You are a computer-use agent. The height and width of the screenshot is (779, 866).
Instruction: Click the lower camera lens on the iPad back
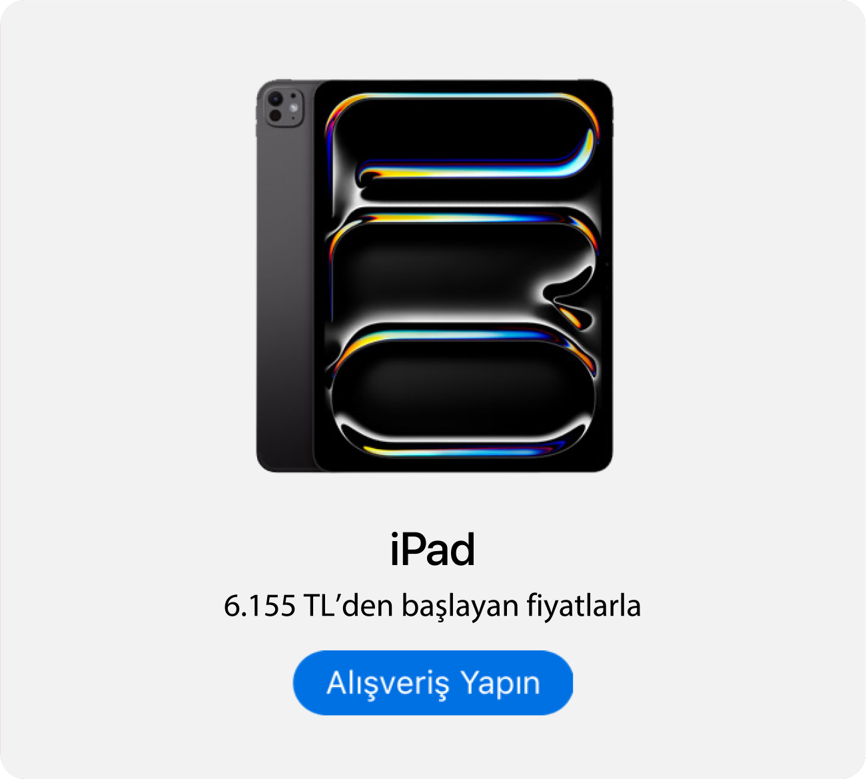(275, 116)
